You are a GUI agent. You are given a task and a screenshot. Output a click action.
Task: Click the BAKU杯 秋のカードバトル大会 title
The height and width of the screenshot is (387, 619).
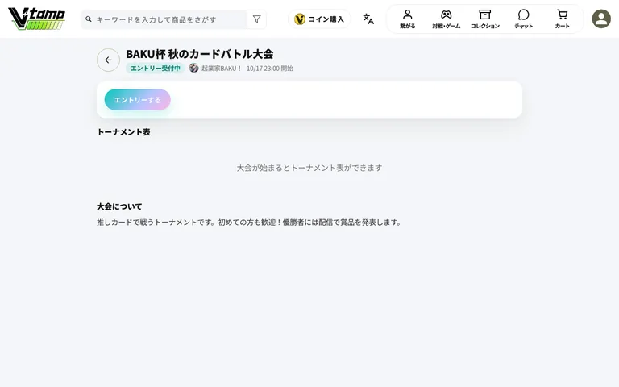[x=199, y=54]
